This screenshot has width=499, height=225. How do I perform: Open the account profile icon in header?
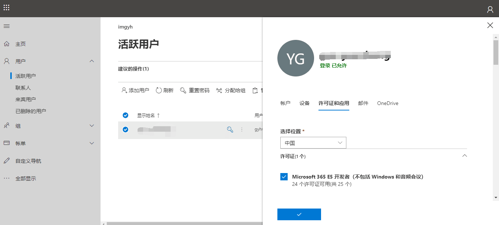pos(490,10)
